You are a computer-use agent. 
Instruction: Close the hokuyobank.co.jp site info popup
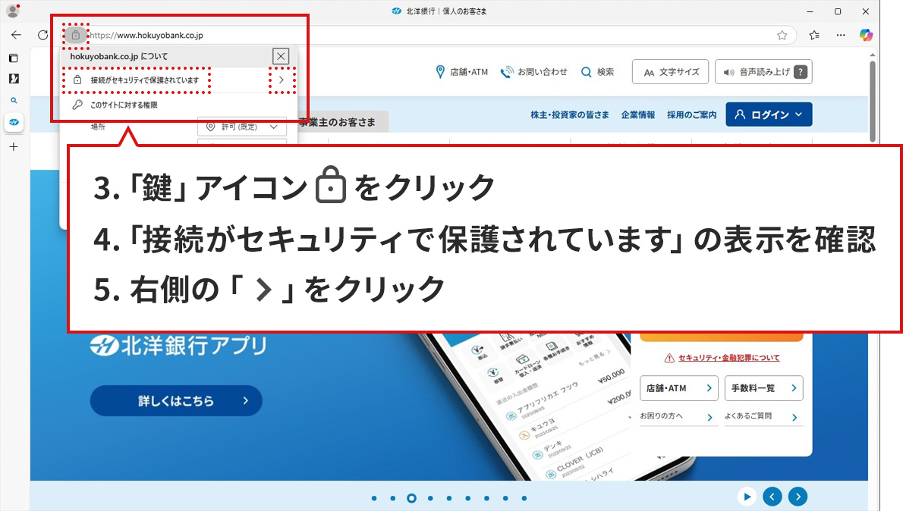281,56
